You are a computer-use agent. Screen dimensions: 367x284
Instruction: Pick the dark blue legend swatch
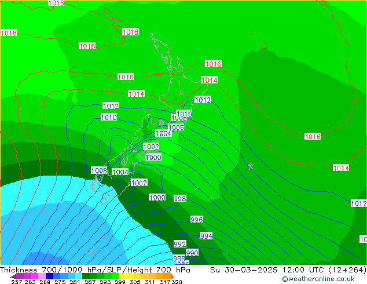tap(49, 276)
